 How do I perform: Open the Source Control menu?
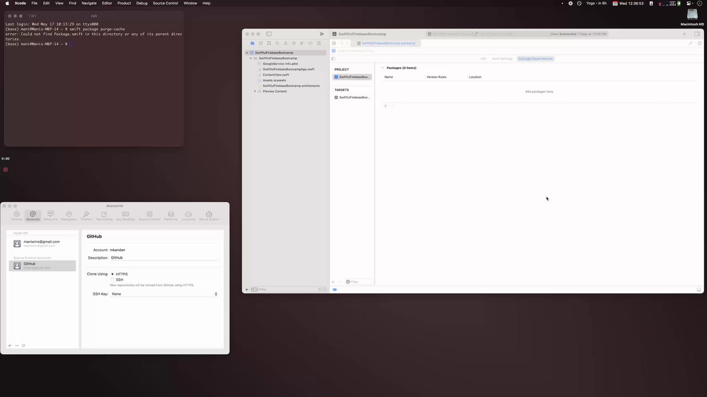coord(166,3)
